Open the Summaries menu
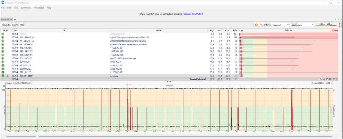This screenshot has width=343, height=139. [x=25, y=8]
